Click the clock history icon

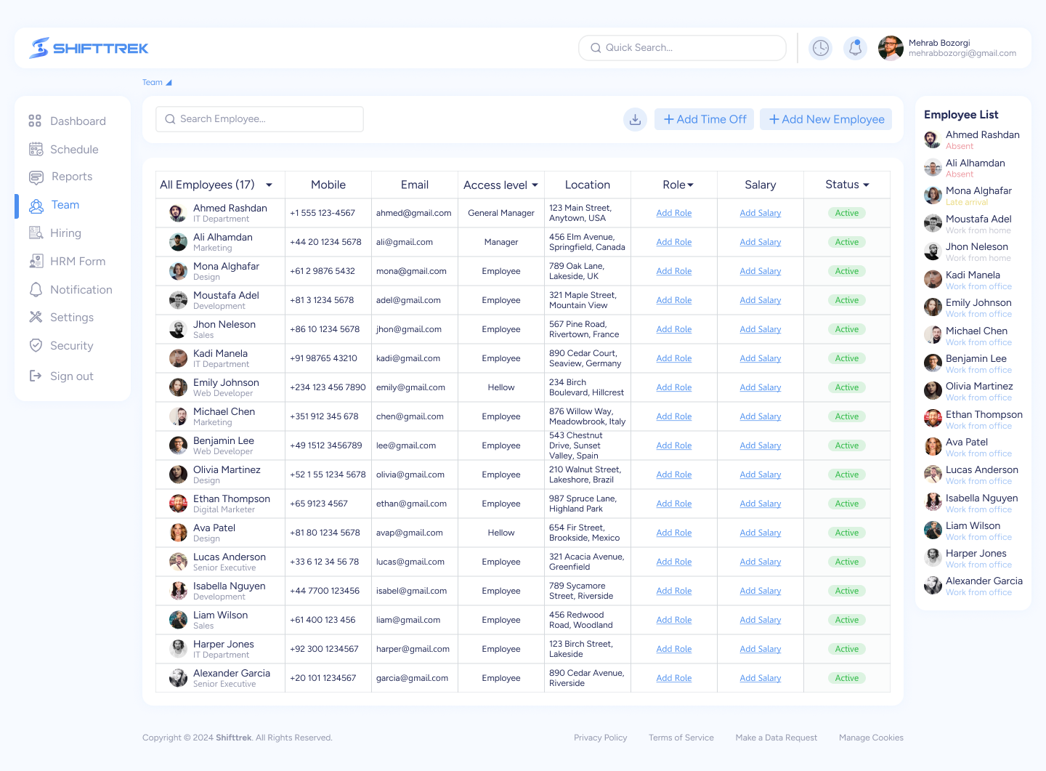820,48
